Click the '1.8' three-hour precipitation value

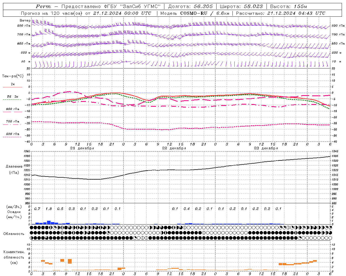pyautogui.click(x=49, y=209)
